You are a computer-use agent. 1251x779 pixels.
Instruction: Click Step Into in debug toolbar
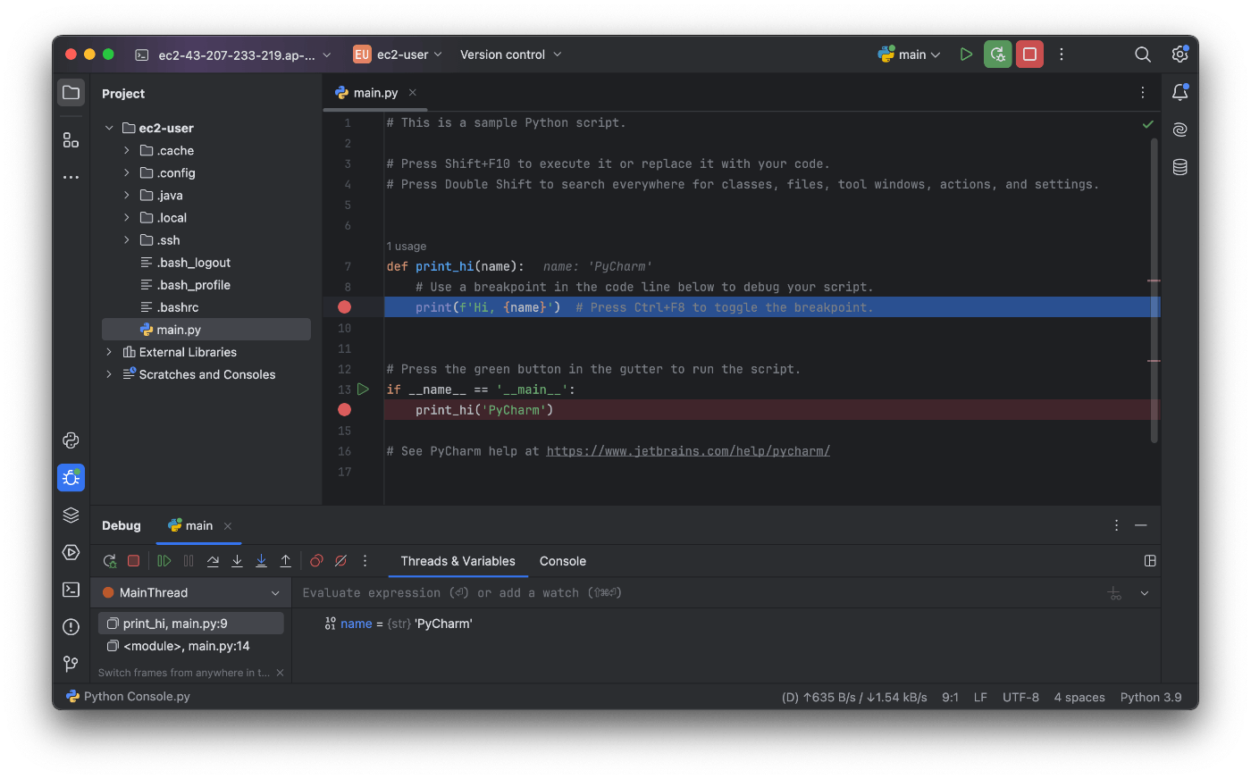point(237,561)
